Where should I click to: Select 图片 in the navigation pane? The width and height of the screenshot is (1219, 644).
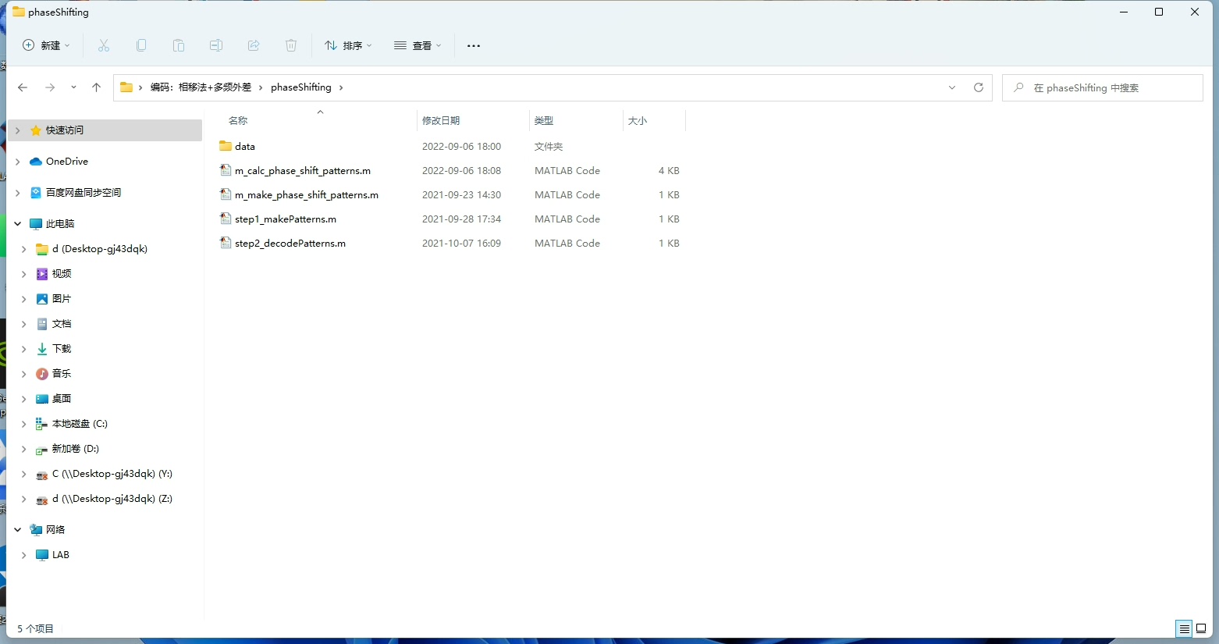[62, 299]
